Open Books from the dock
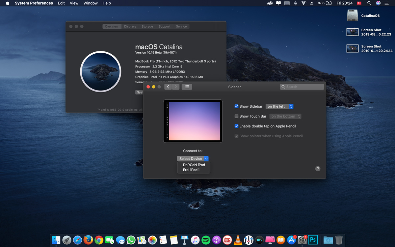This screenshot has height=247, width=395. [x=281, y=240]
